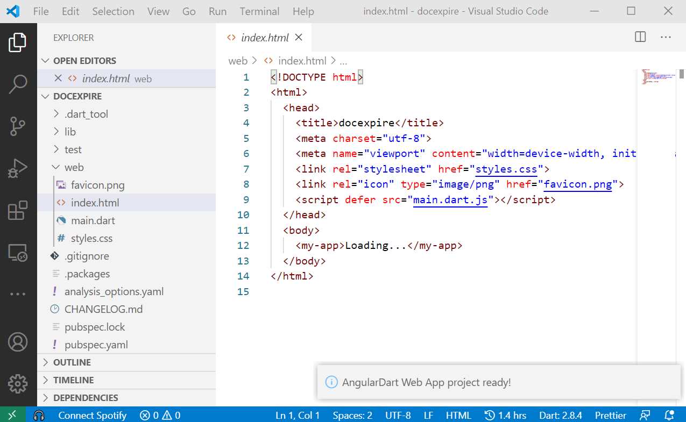The width and height of the screenshot is (686, 422).
Task: Click the Split Editor icon
Action: 639,37
